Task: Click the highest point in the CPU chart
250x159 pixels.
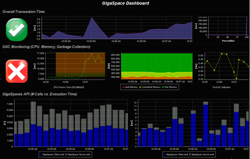Action: [92, 54]
